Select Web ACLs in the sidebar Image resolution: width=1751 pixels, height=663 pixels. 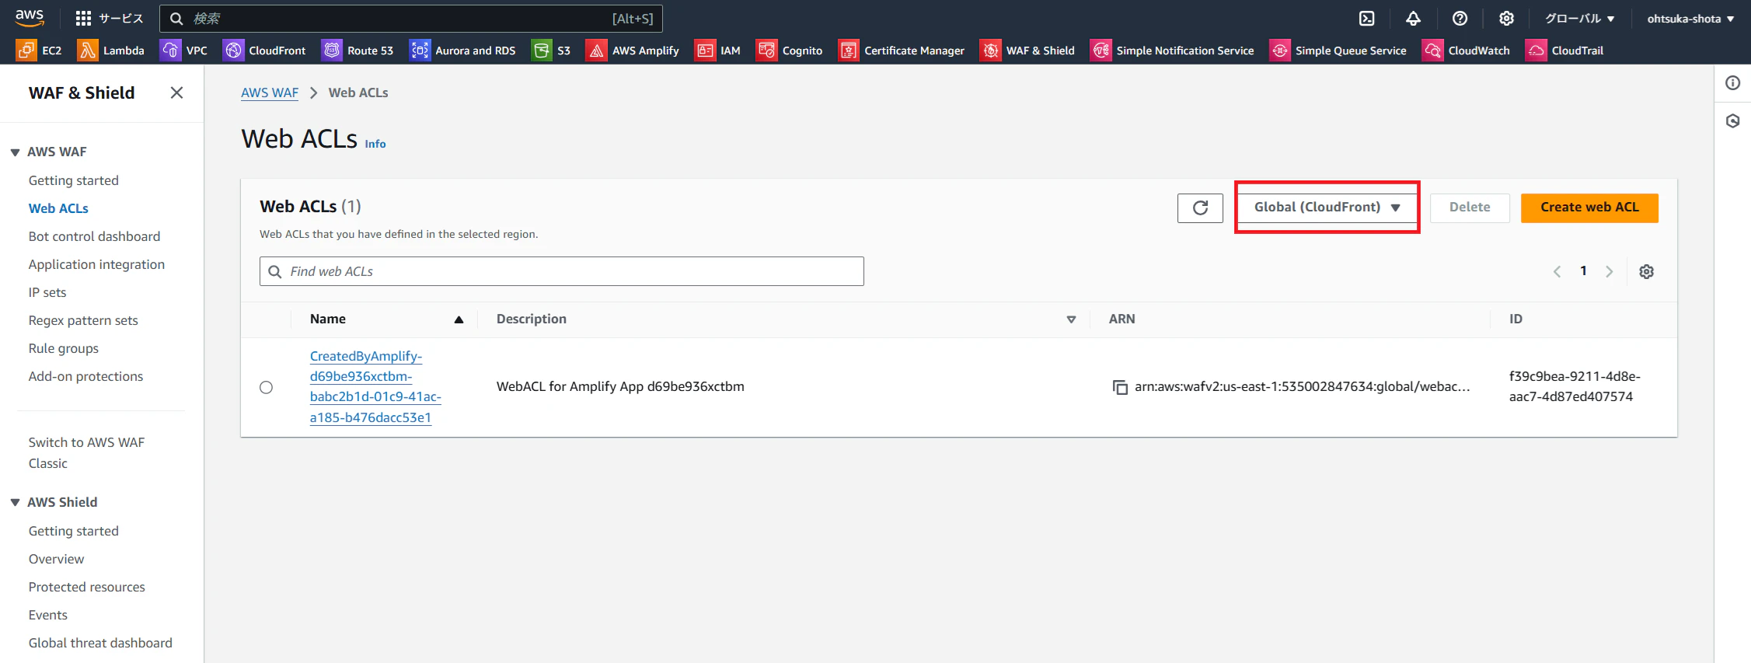click(58, 208)
